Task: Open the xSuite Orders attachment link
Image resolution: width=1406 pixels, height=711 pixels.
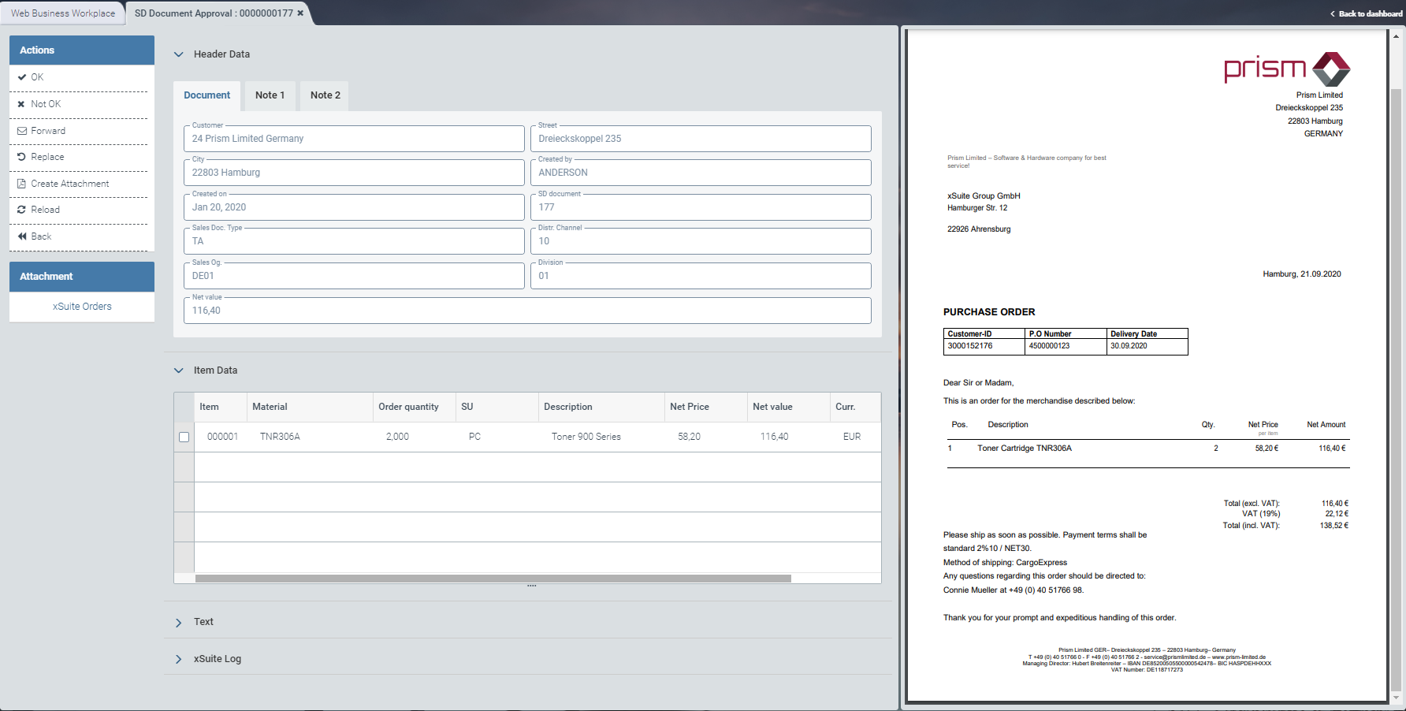Action: [82, 307]
